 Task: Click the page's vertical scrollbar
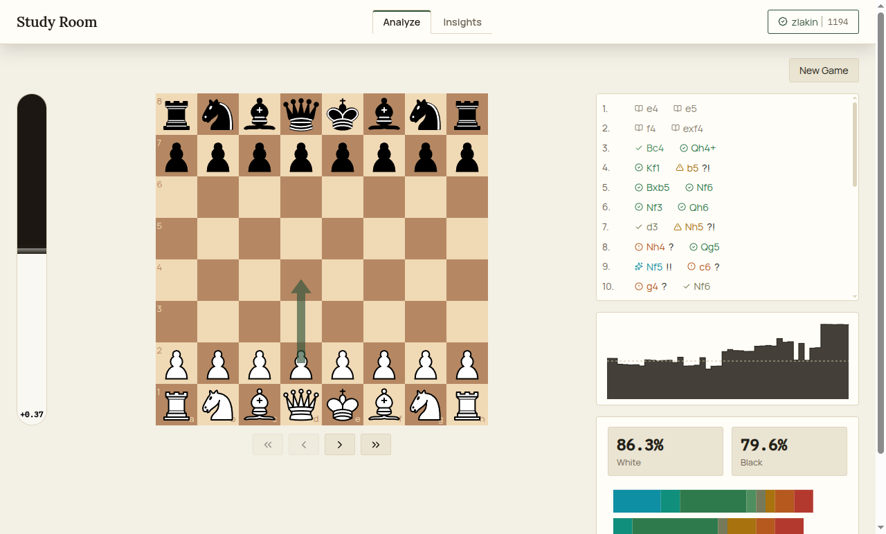[x=880, y=232]
